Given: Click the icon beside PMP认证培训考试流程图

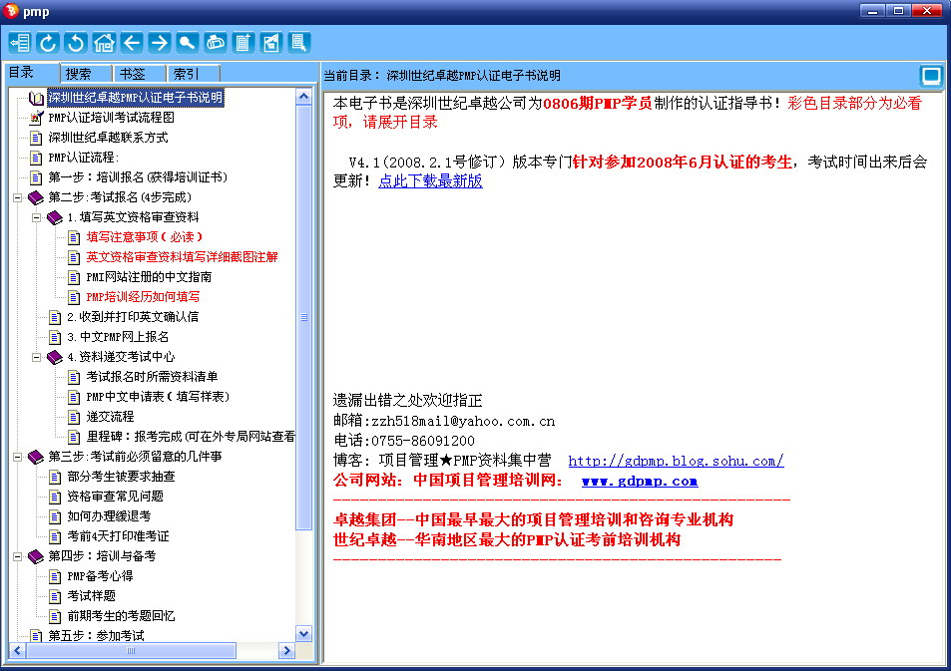Looking at the screenshot, I should (x=36, y=117).
